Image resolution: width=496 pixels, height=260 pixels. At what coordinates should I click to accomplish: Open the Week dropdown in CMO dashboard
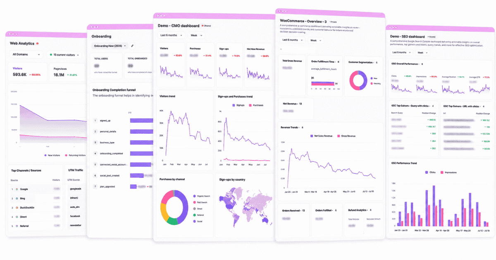(x=196, y=35)
